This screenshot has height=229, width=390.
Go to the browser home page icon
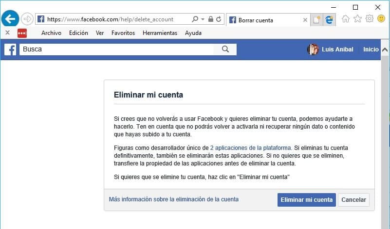coord(346,19)
